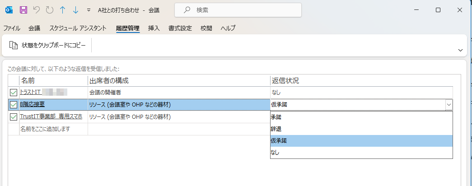Click the Save icon in title bar

tap(23, 10)
